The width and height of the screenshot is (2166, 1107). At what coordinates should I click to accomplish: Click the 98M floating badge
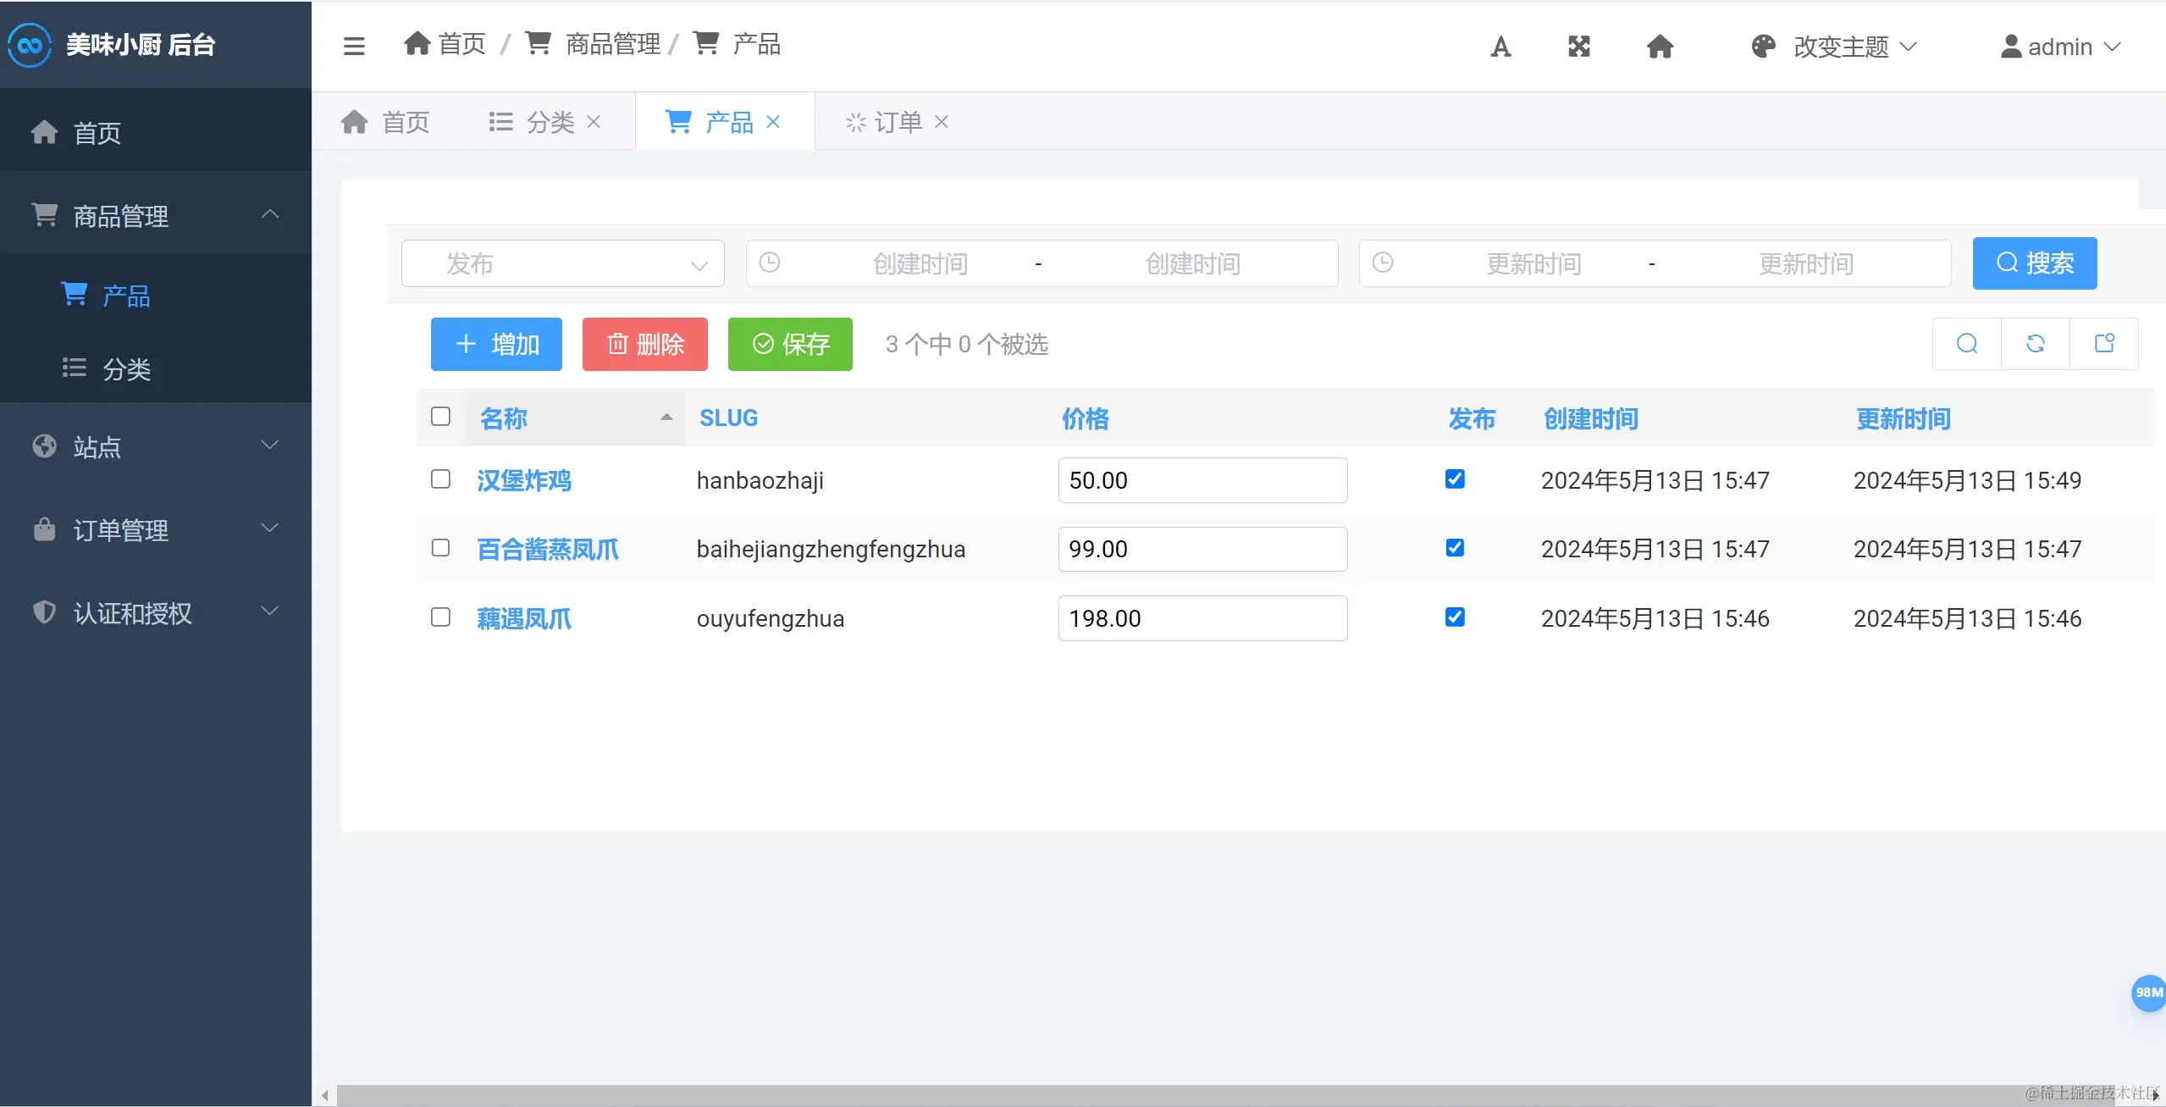tap(2147, 993)
